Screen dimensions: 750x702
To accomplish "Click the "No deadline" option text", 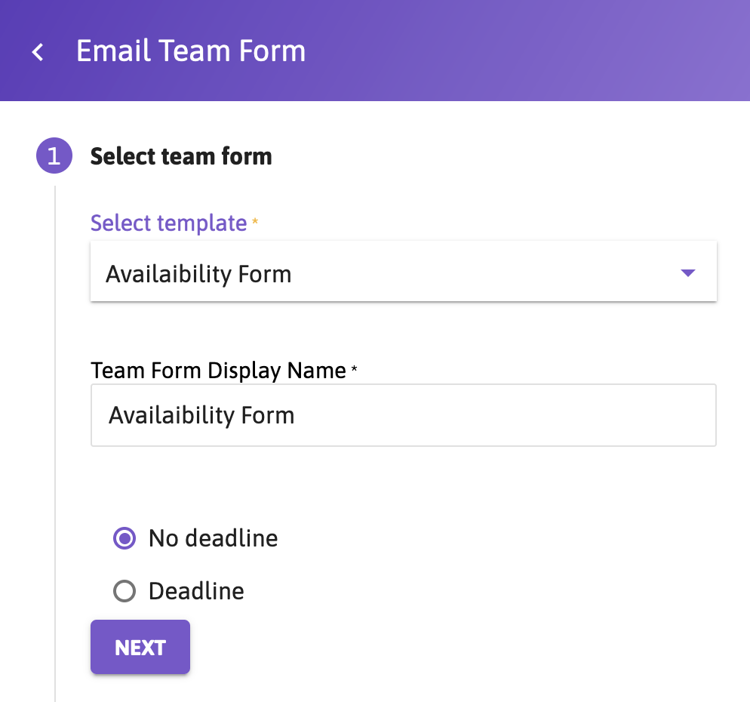I will pyautogui.click(x=213, y=538).
